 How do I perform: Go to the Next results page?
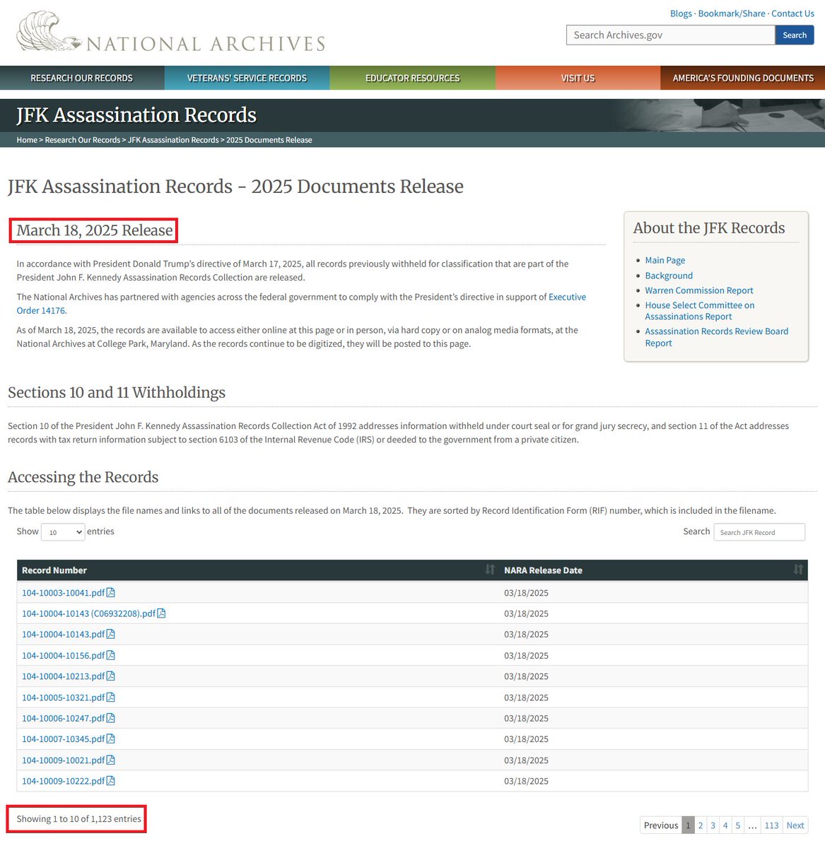pos(795,825)
